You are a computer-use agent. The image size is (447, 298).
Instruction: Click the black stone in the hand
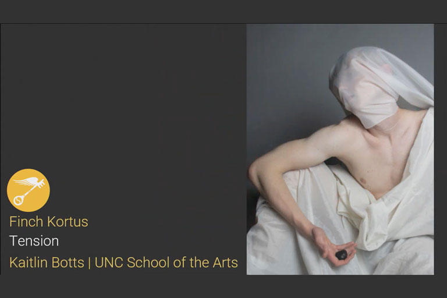click(x=342, y=254)
